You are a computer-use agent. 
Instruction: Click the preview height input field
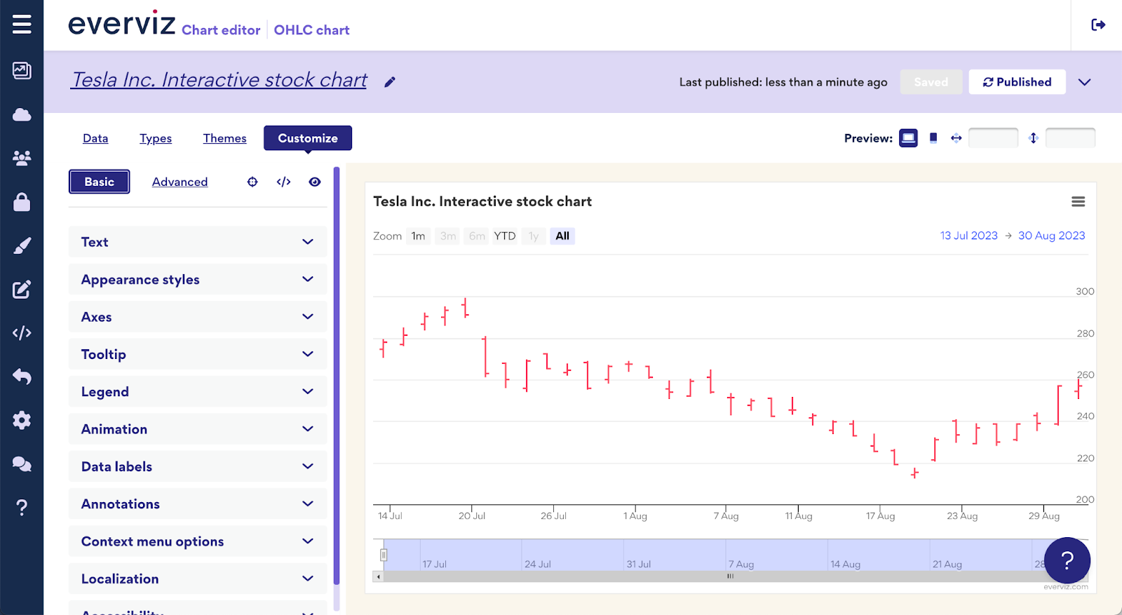1070,138
